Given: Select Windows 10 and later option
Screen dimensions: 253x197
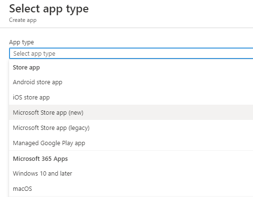Looking at the screenshot, I should [131, 173].
